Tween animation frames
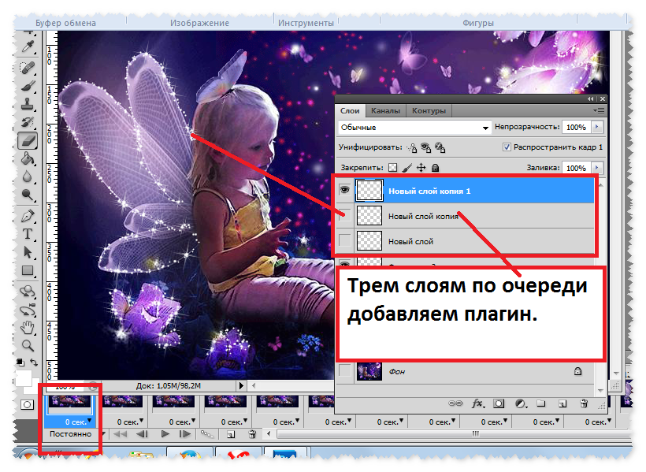Image resolution: width=646 pixels, height=472 pixels. coord(207,433)
